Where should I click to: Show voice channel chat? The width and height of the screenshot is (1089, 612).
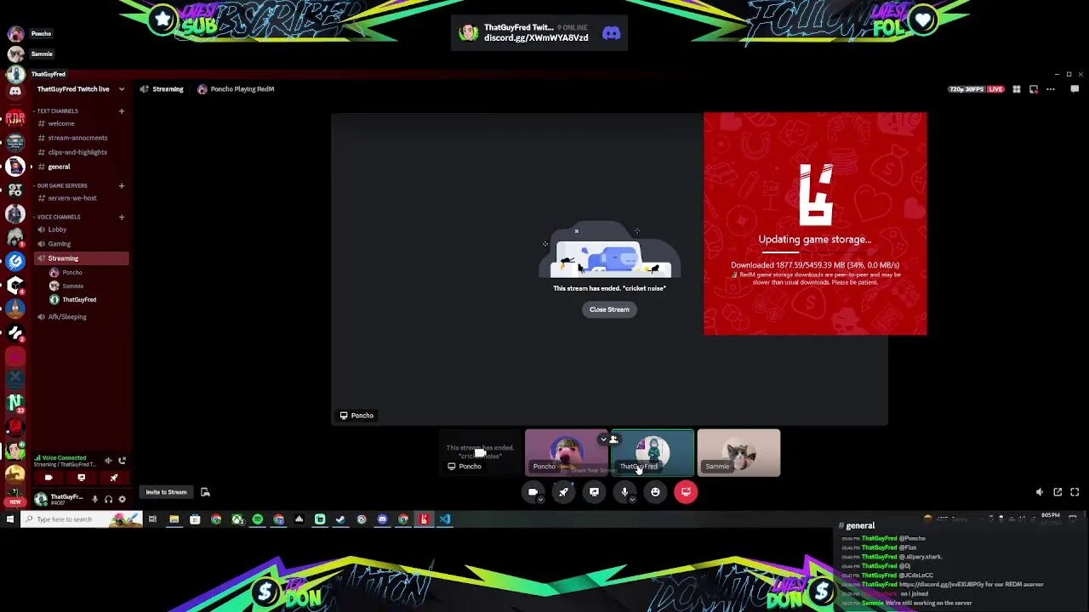click(1075, 89)
